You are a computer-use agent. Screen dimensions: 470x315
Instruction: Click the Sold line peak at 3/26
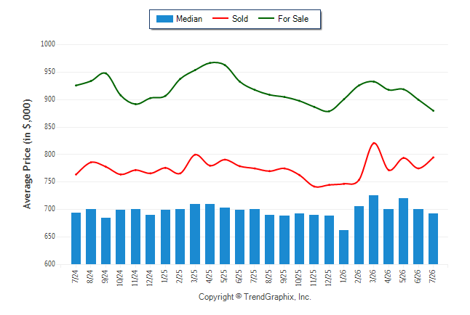(x=374, y=143)
